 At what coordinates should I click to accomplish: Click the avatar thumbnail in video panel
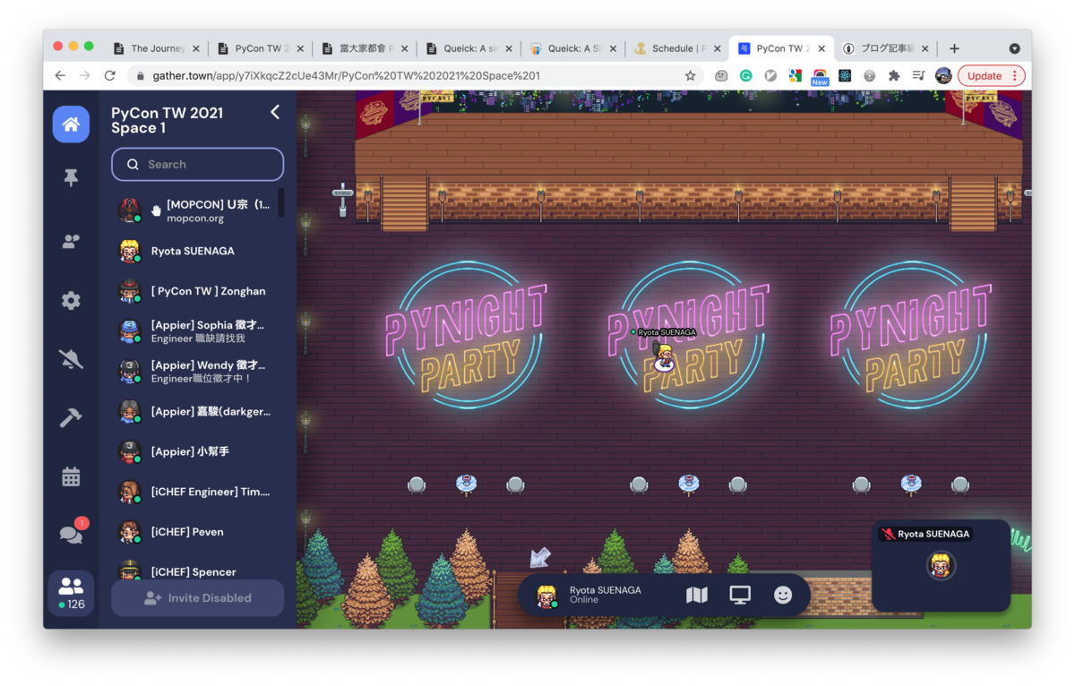pos(941,566)
